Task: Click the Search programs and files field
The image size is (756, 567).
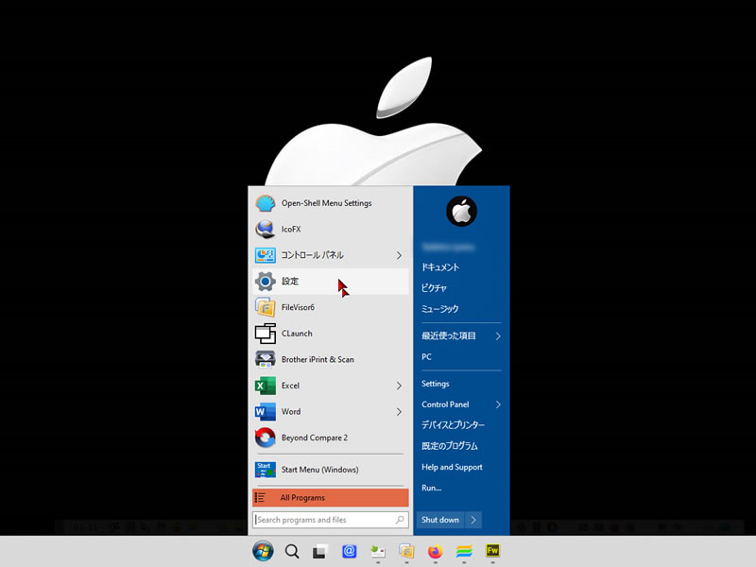Action: 330,520
